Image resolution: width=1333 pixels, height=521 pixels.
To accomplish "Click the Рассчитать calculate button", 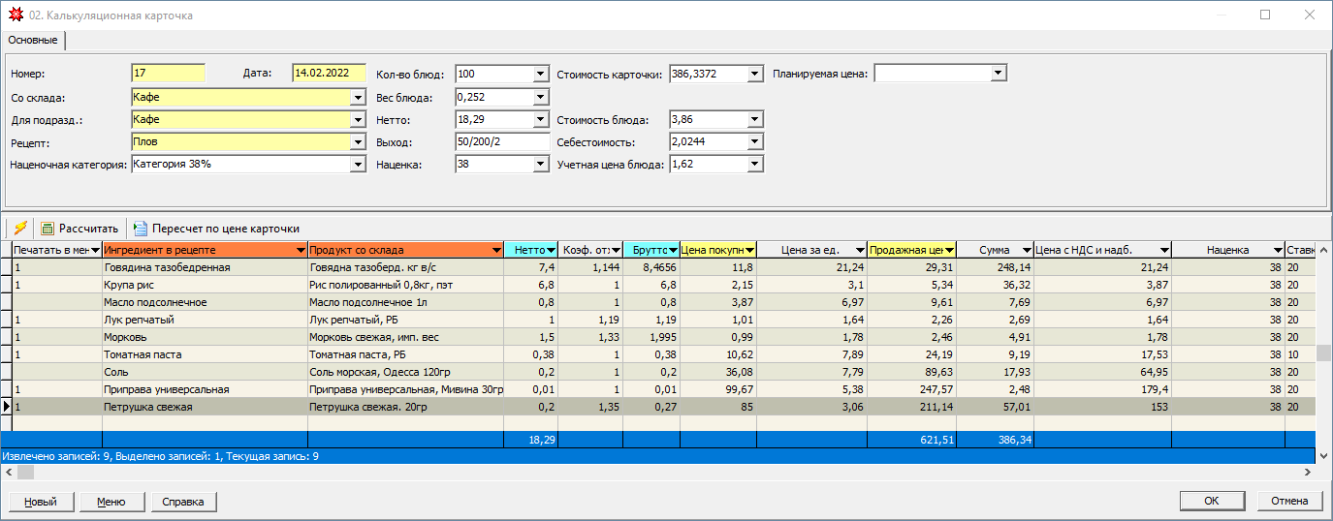I will pyautogui.click(x=79, y=229).
